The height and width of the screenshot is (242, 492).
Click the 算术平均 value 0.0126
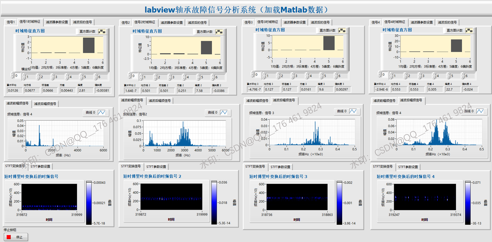coord(15,90)
